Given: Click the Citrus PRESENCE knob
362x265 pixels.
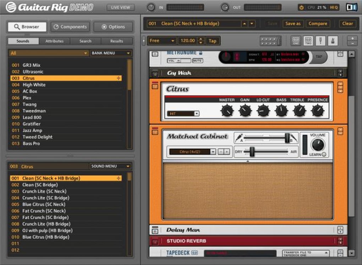Looking at the screenshot, I should (318, 111).
